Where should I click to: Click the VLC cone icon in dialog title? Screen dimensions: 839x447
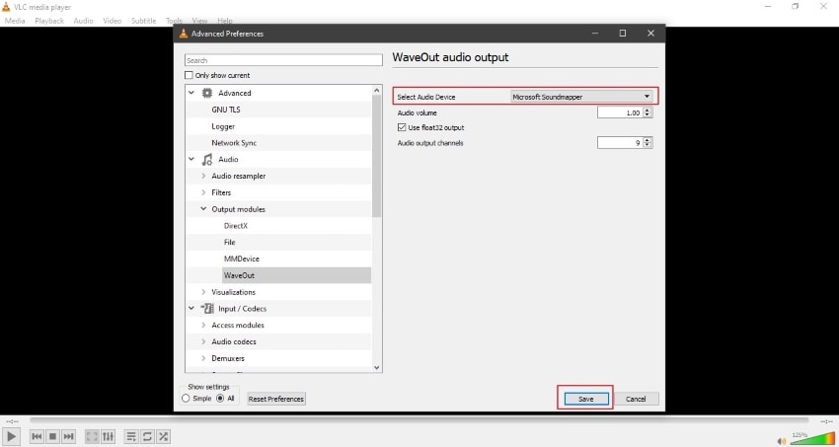tap(183, 34)
